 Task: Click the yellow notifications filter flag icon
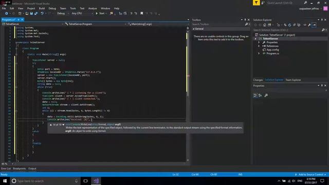[256, 3]
